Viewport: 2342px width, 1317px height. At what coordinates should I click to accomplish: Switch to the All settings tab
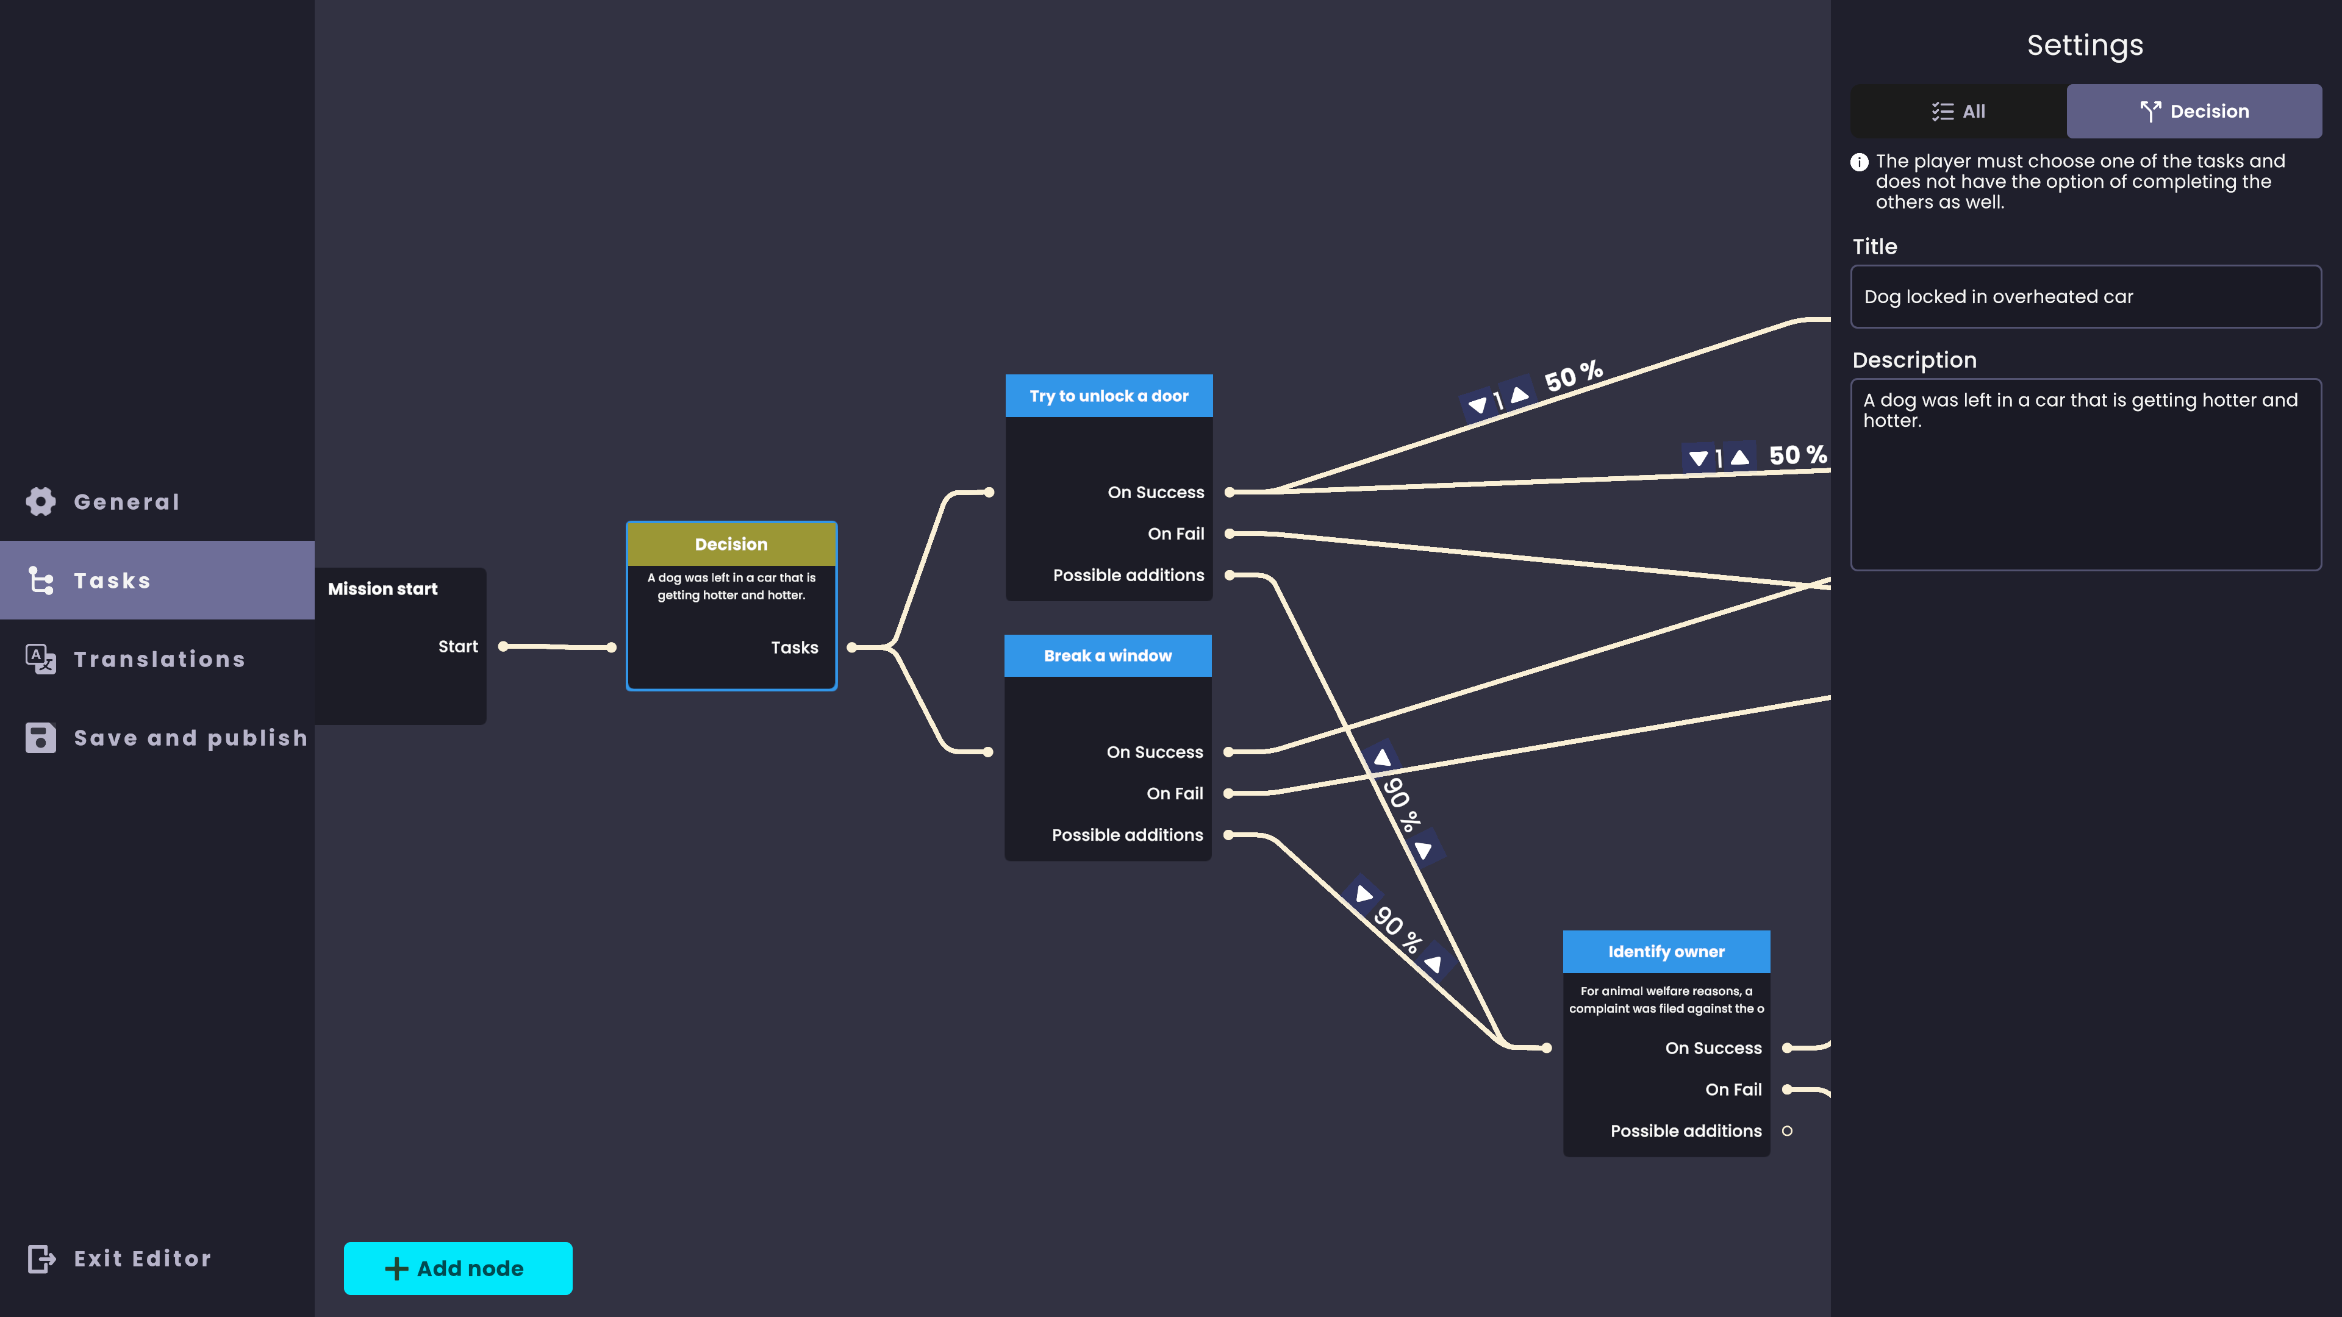(x=1958, y=111)
